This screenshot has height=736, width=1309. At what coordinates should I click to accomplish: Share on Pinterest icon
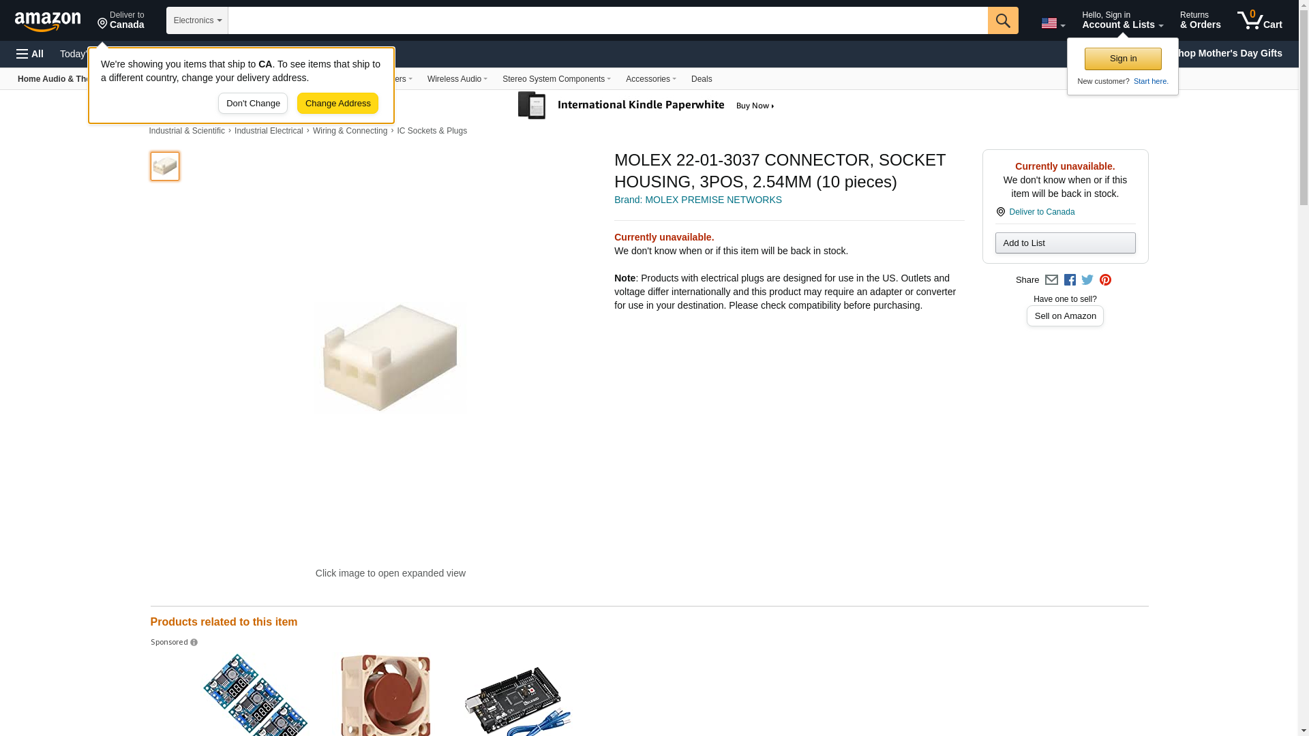pyautogui.click(x=1105, y=280)
